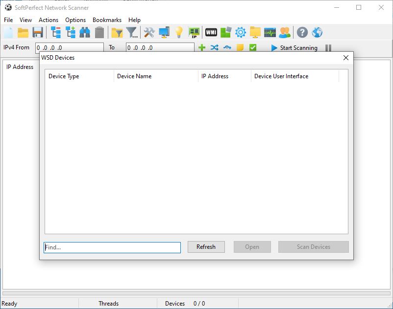Screen dimensions: 393x309
Task: Open Find using the binoculars icon
Action: 85,32
